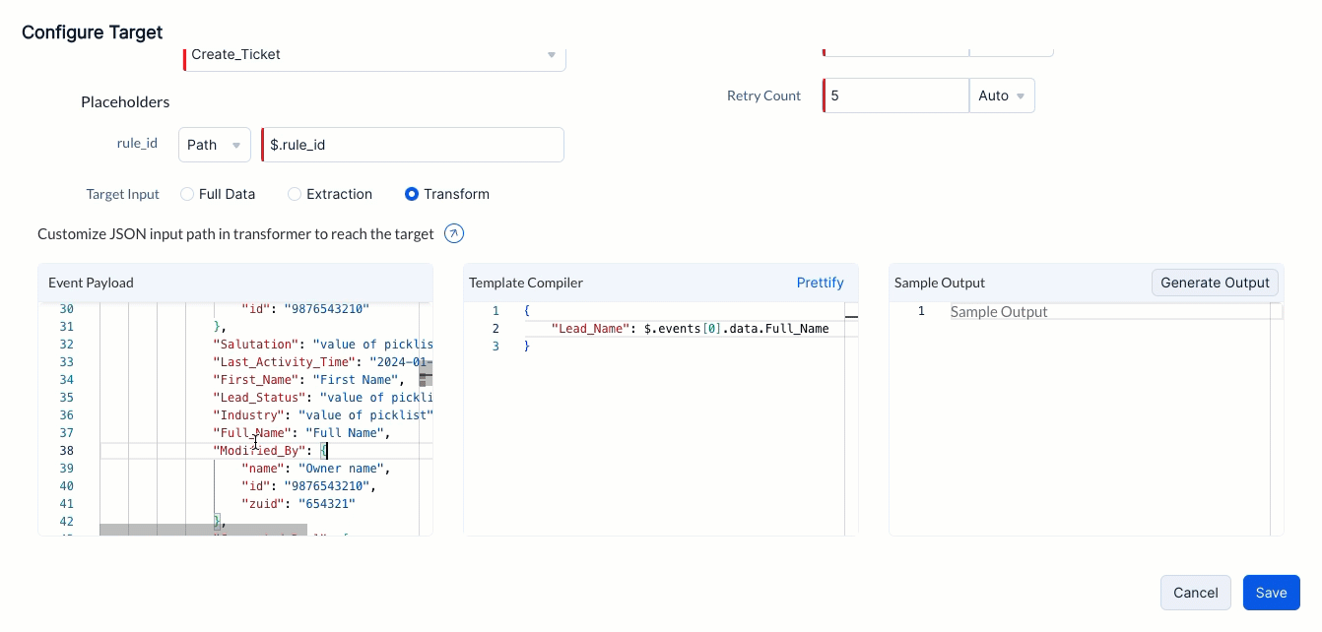This screenshot has width=1322, height=632.
Task: Choose the Extraction radio option
Action: point(295,194)
